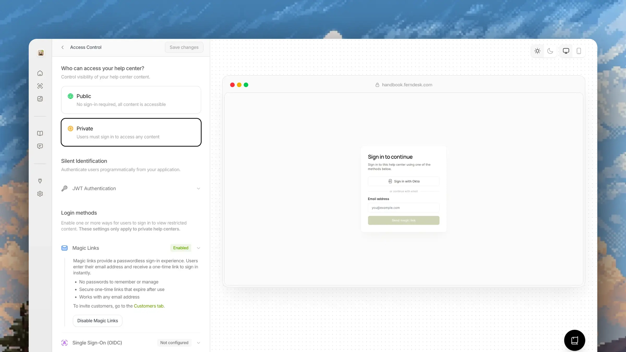Screen dimensions: 626x352
Task: Switch preview to light mode sun icon
Action: coord(537,51)
